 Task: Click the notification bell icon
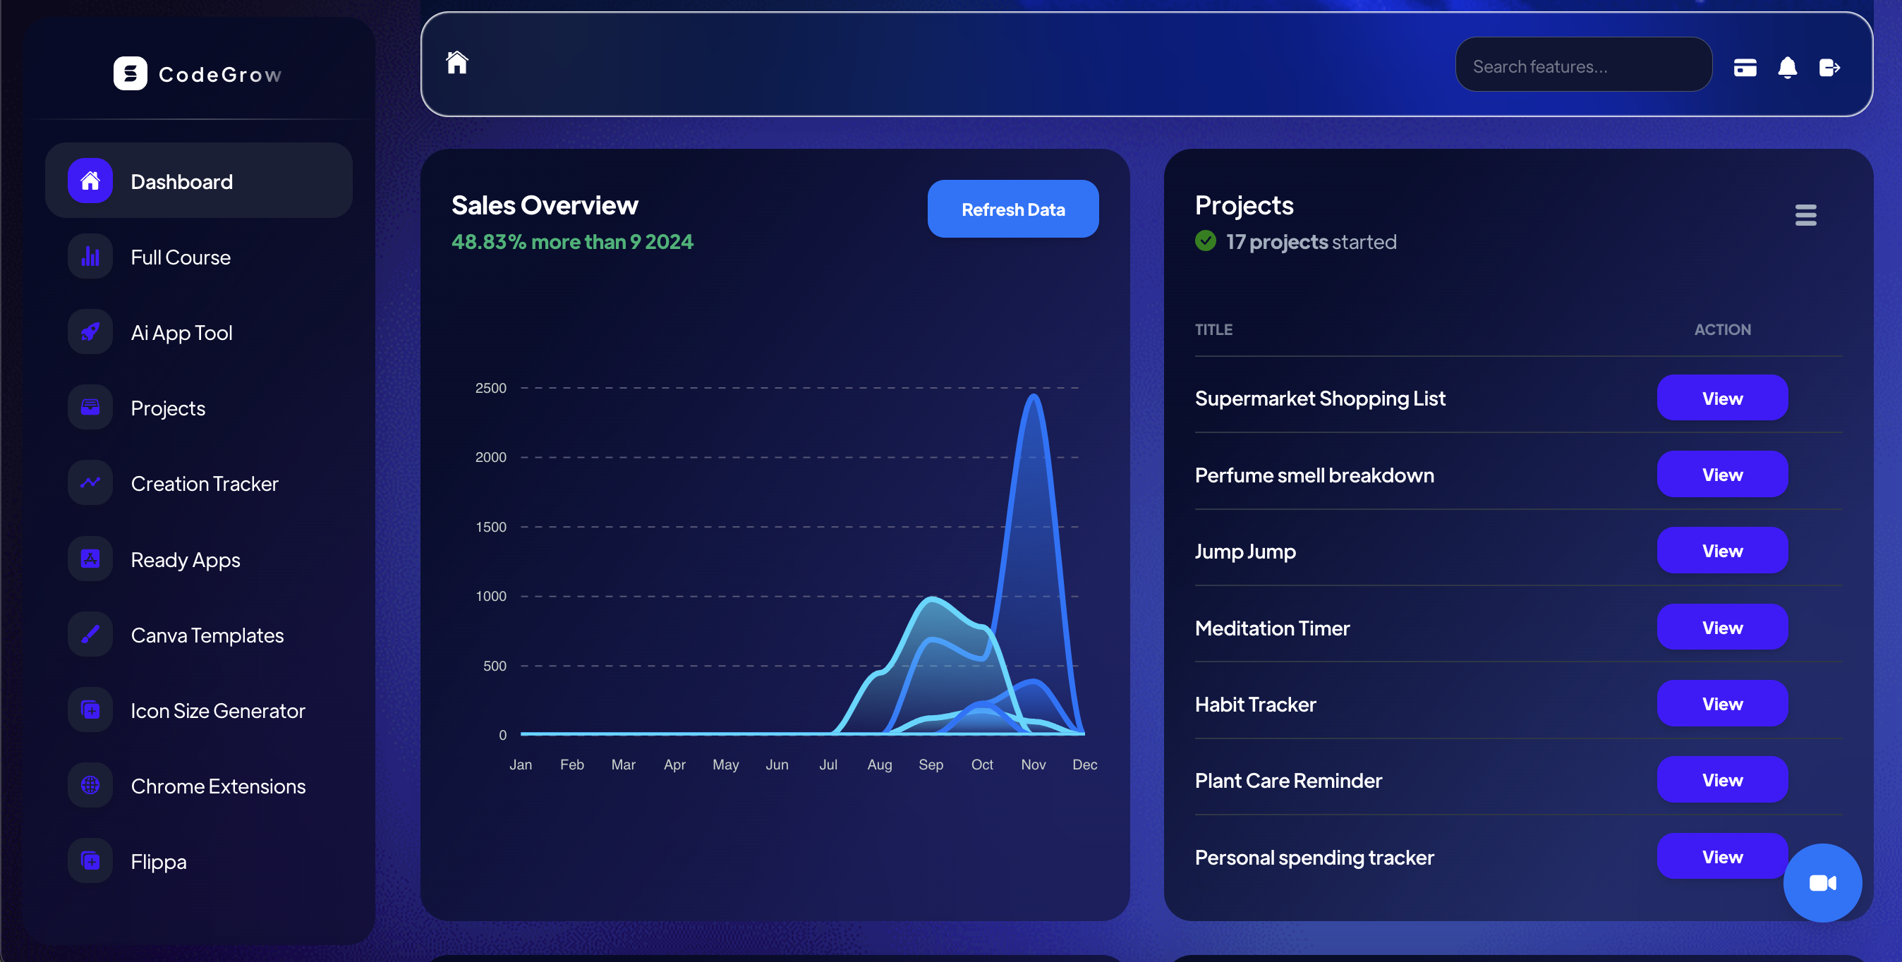[1787, 67]
